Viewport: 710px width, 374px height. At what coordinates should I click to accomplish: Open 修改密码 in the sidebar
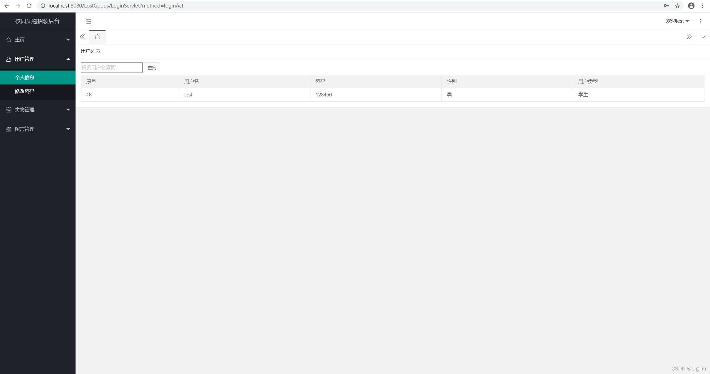[x=38, y=91]
